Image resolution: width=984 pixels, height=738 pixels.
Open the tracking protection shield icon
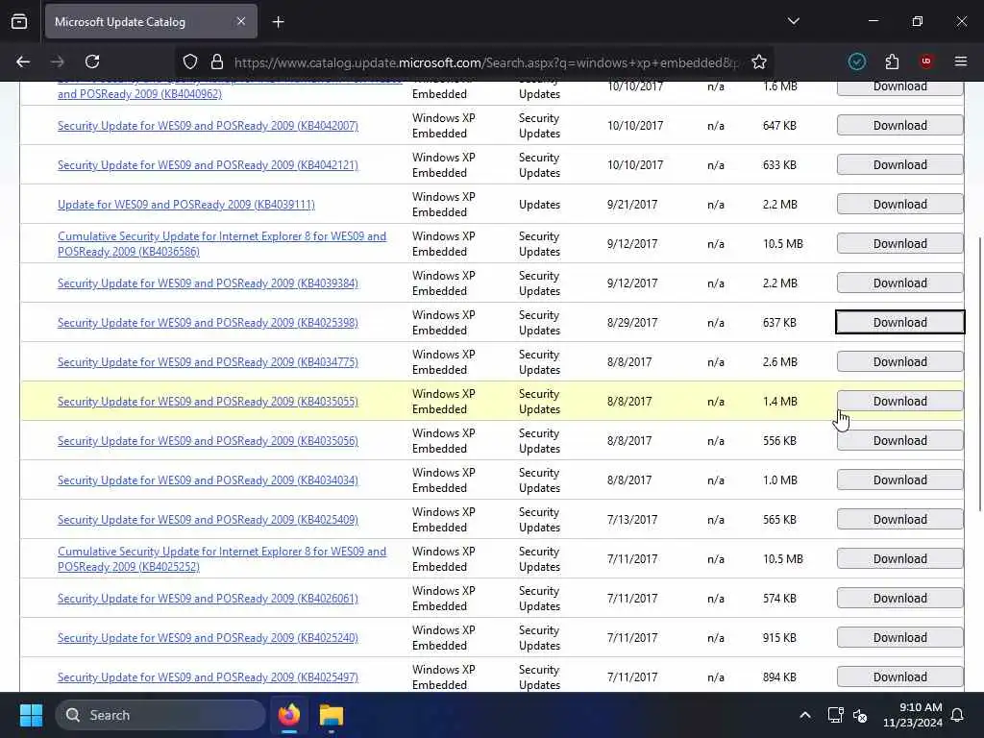[x=190, y=61]
